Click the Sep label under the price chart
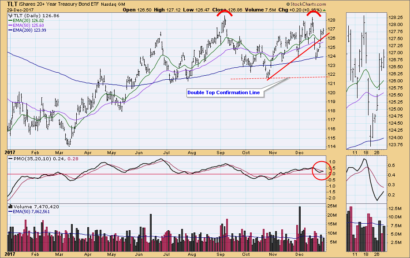The width and height of the screenshot is (410, 258). coord(221,152)
